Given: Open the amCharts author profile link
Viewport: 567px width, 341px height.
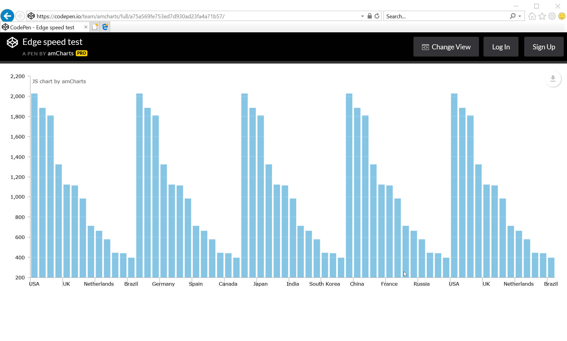Looking at the screenshot, I should tap(60, 53).
